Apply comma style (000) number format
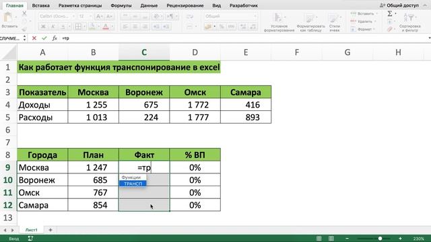The height and width of the screenshot is (242, 431). tap(231, 27)
